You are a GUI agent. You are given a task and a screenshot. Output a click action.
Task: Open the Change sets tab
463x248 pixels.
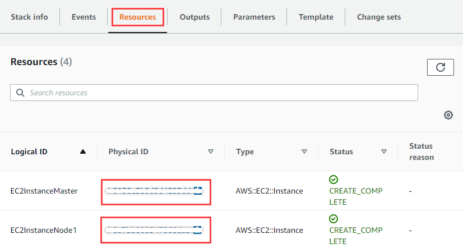pos(379,17)
